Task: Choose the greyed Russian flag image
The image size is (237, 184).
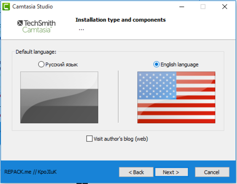Action: click(59, 97)
